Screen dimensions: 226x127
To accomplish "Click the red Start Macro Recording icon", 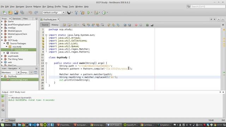I will pos(136,25).
